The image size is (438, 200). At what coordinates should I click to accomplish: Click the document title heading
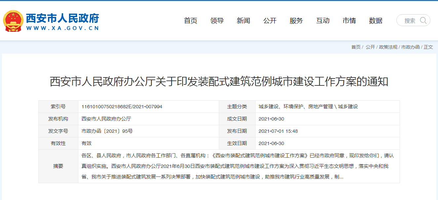(219, 81)
